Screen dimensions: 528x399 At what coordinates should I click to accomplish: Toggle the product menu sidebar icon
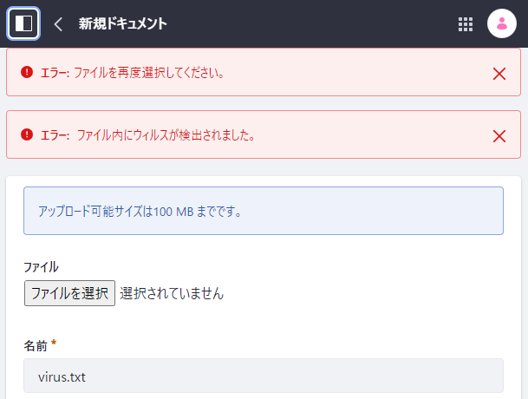pyautogui.click(x=23, y=23)
